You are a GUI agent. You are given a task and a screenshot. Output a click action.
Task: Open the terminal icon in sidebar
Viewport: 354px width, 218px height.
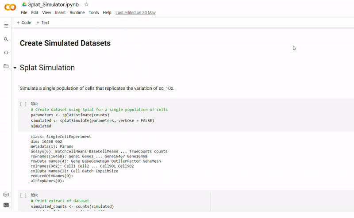(x=6, y=205)
